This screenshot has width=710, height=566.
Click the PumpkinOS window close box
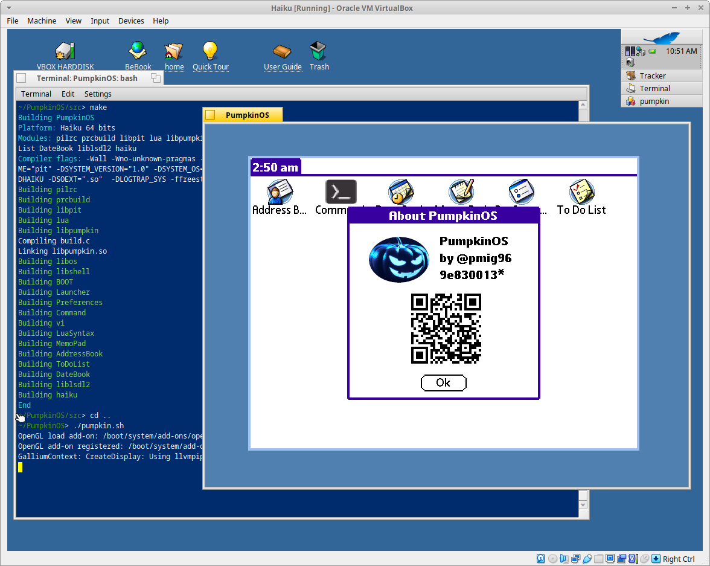pos(210,115)
